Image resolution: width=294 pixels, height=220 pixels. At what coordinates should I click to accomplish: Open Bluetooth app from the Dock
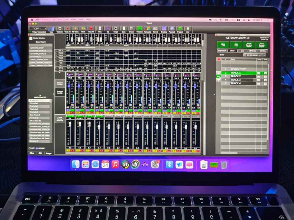tap(169, 165)
